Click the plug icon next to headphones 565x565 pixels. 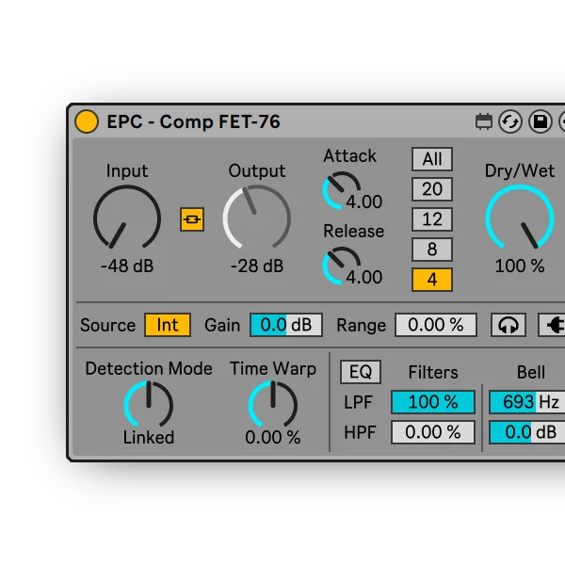552,325
